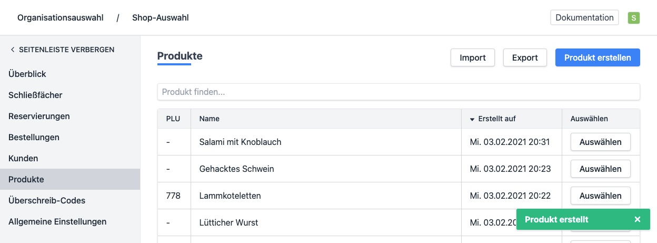Click the Produkt erstellen button
This screenshot has height=243, width=657.
pyautogui.click(x=598, y=57)
